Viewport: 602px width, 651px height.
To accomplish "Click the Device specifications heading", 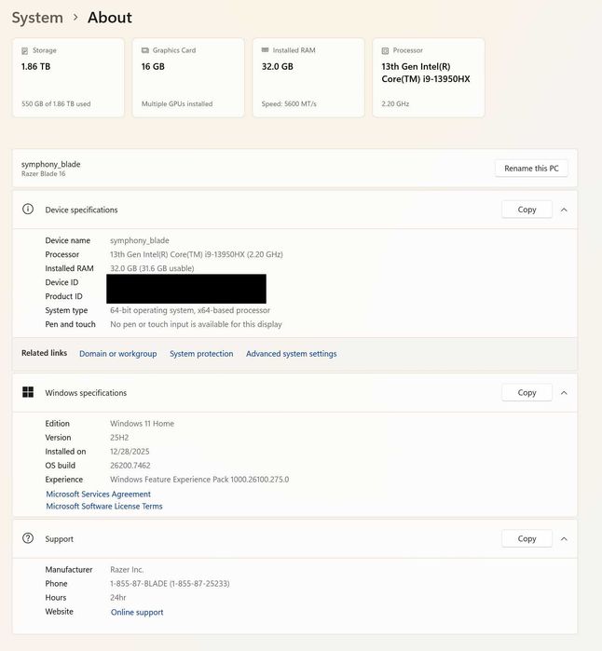I will (81, 210).
